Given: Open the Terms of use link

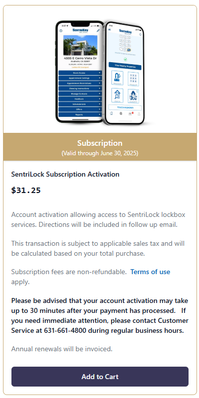Looking at the screenshot, I should 150,272.
